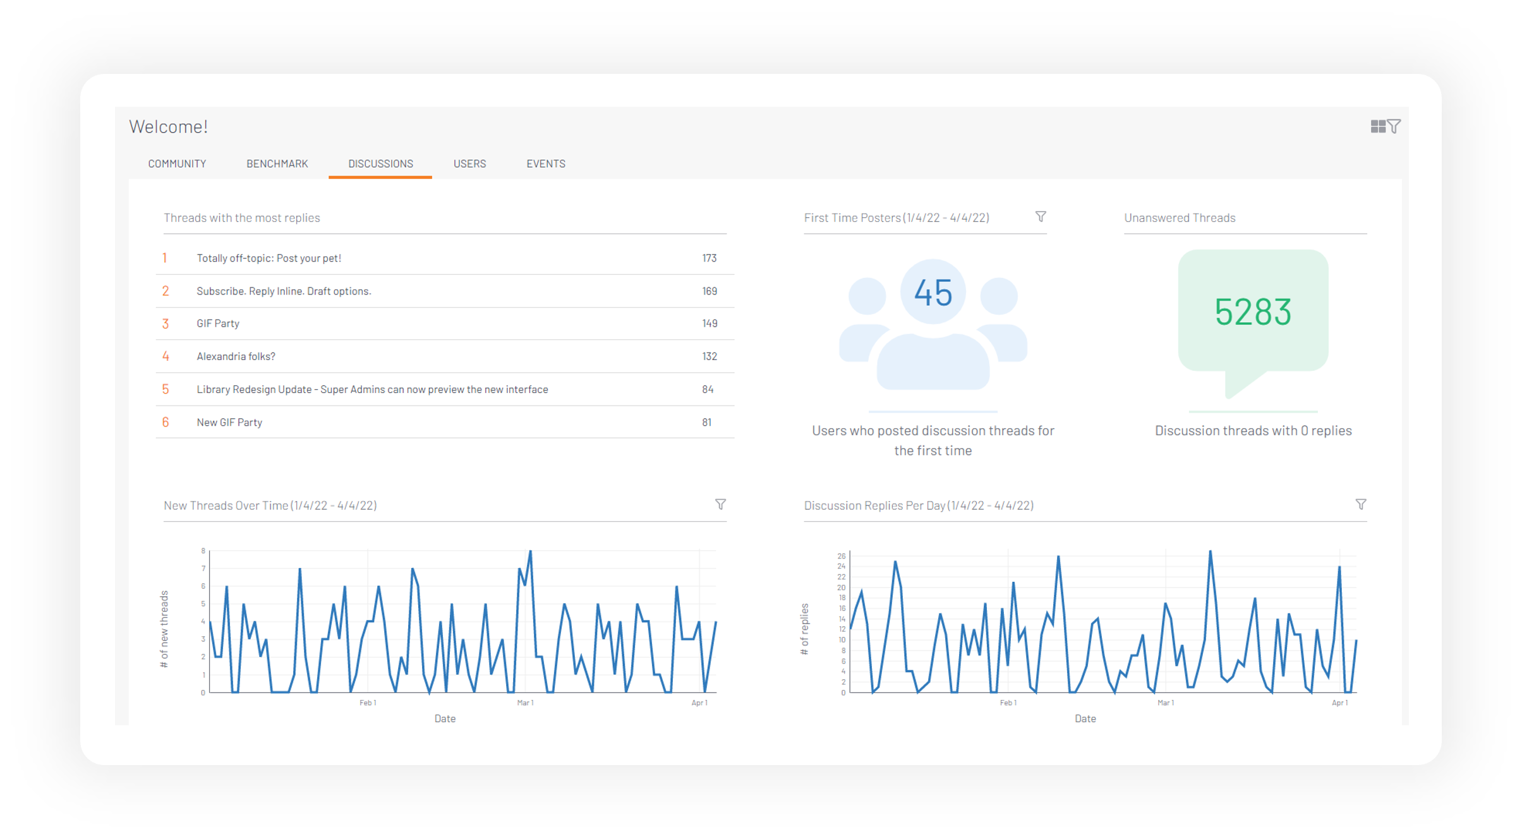Open the 'Alexandria folks?' thread

pyautogui.click(x=236, y=356)
